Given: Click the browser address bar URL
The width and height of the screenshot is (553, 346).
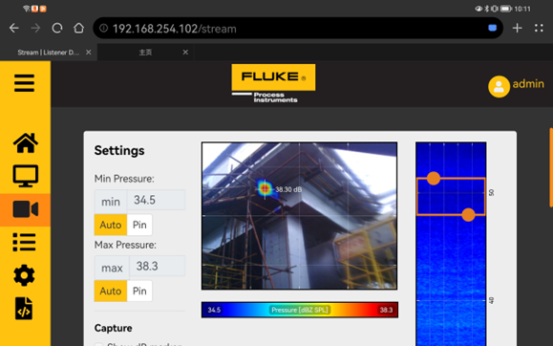Looking at the screenshot, I should [x=175, y=29].
